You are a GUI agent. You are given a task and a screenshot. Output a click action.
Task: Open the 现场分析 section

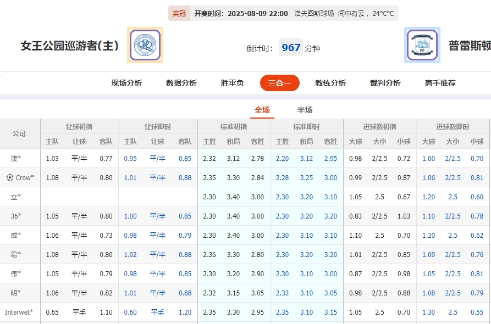[x=126, y=82]
